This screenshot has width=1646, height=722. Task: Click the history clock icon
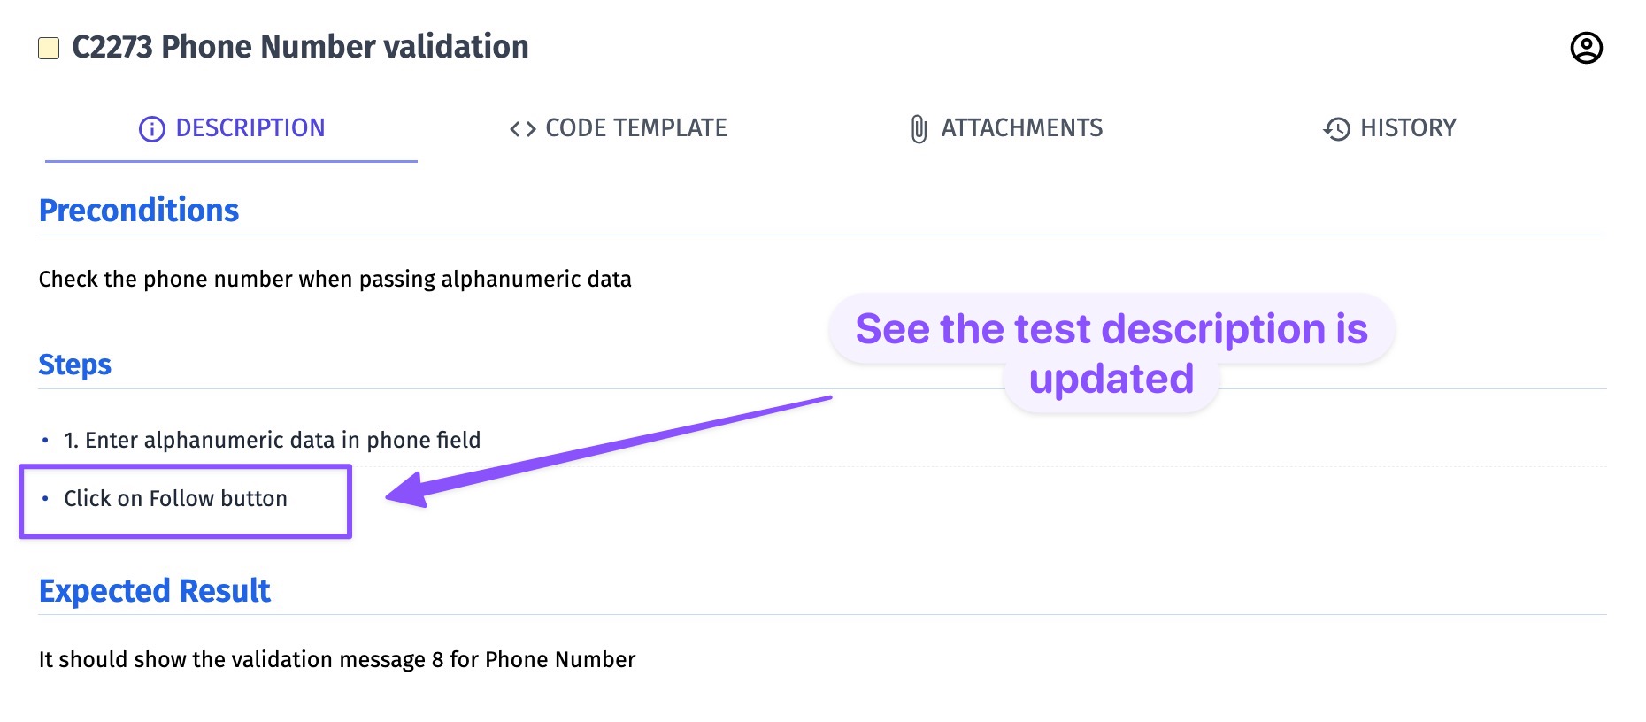(1336, 129)
